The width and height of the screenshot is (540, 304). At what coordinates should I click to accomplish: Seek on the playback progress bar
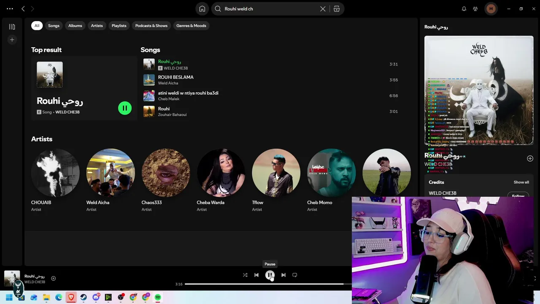click(x=268, y=284)
